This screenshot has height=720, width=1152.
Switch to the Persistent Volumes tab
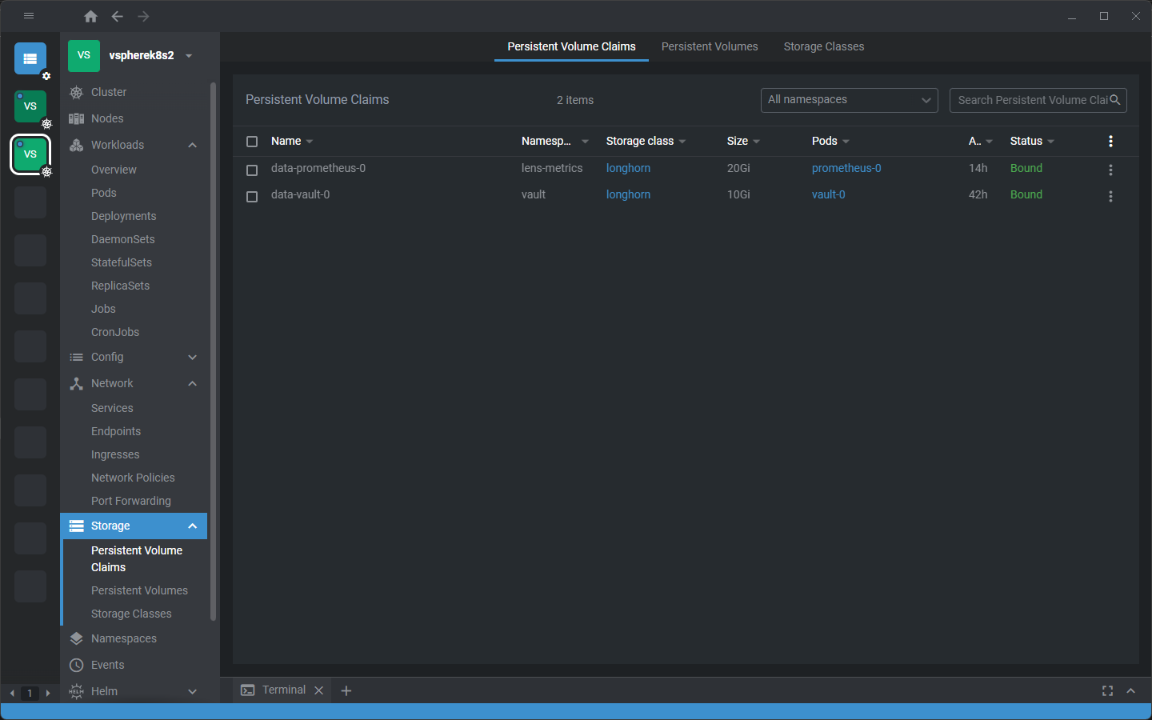(x=710, y=46)
